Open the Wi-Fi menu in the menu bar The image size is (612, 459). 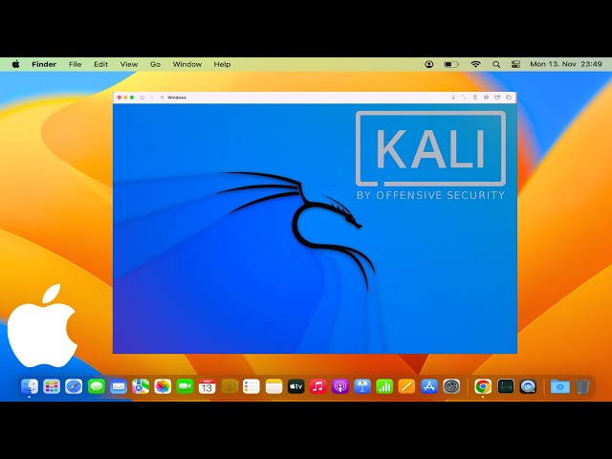point(475,64)
